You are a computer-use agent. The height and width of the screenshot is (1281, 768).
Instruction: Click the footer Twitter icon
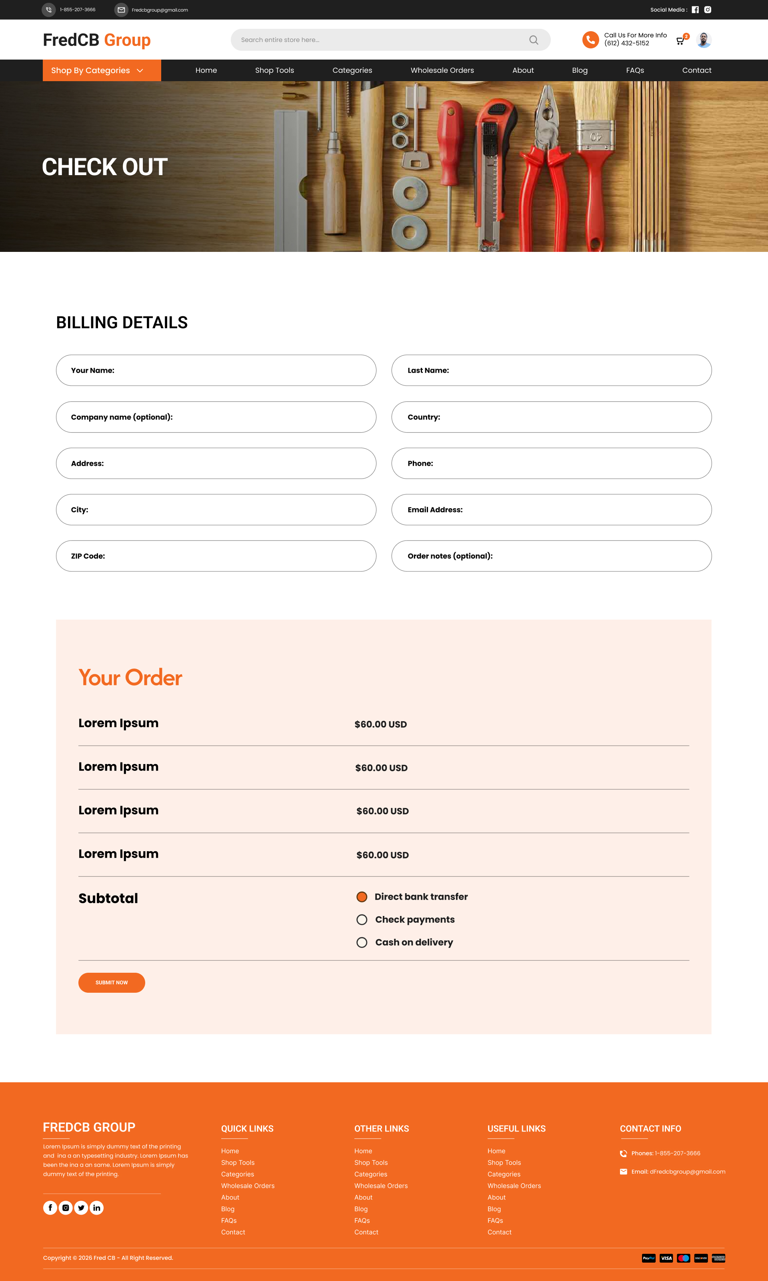coord(81,1207)
